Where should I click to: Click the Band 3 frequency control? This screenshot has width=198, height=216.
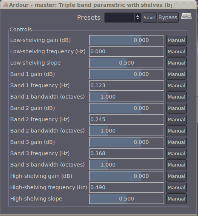tap(127, 153)
